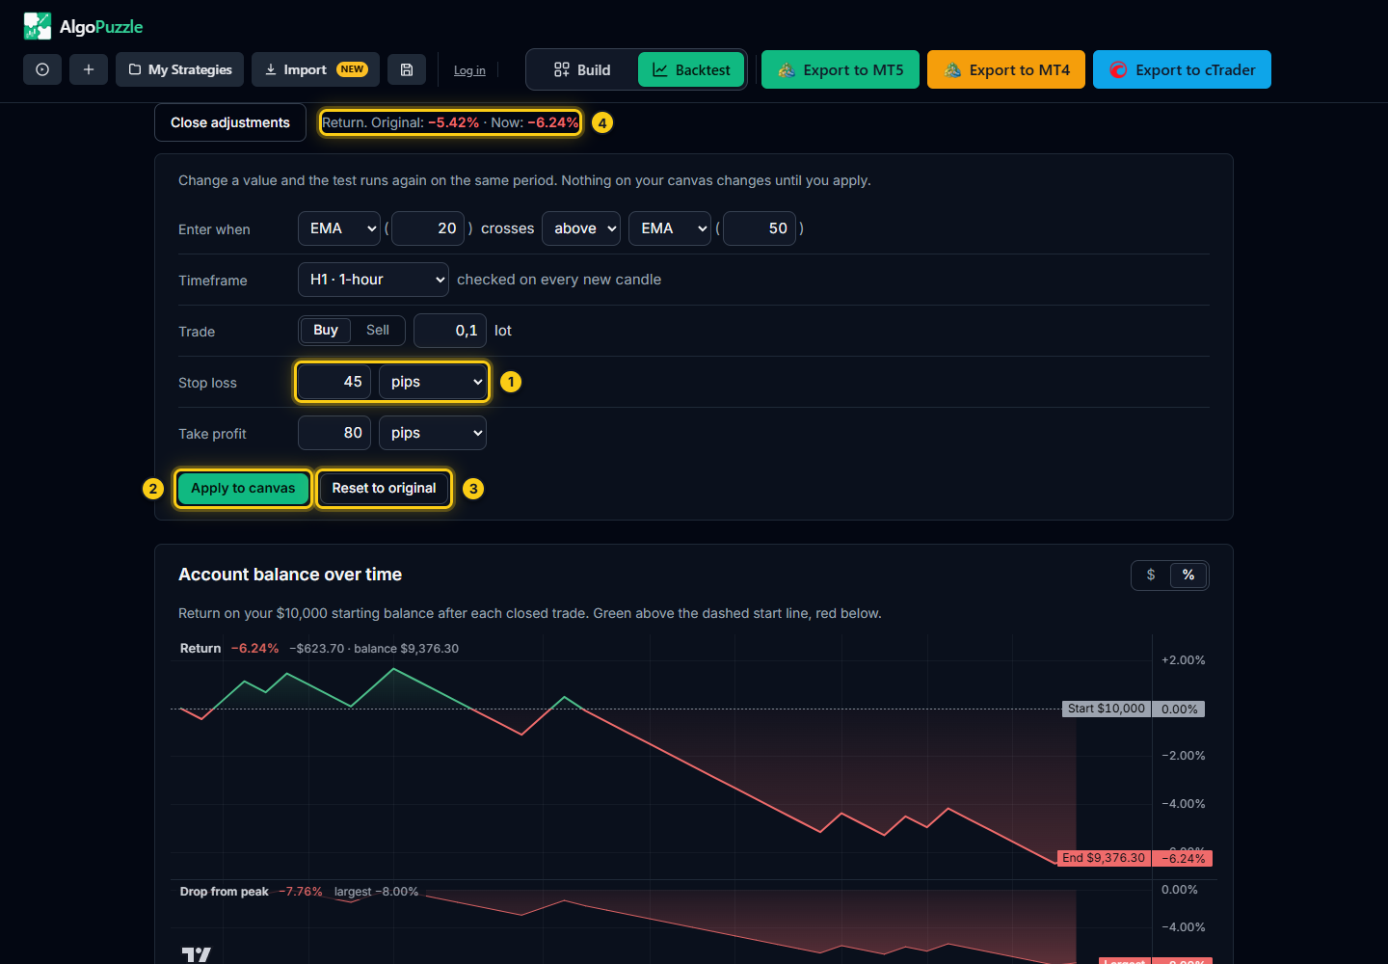Open the crosses 'above' direction dropdown
Viewport: 1388px width, 964px height.
[581, 228]
